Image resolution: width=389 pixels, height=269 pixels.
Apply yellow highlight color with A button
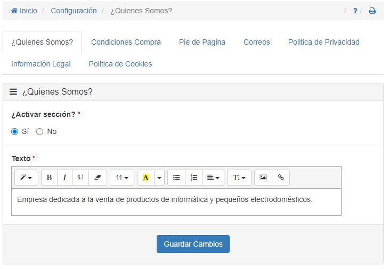pos(145,178)
